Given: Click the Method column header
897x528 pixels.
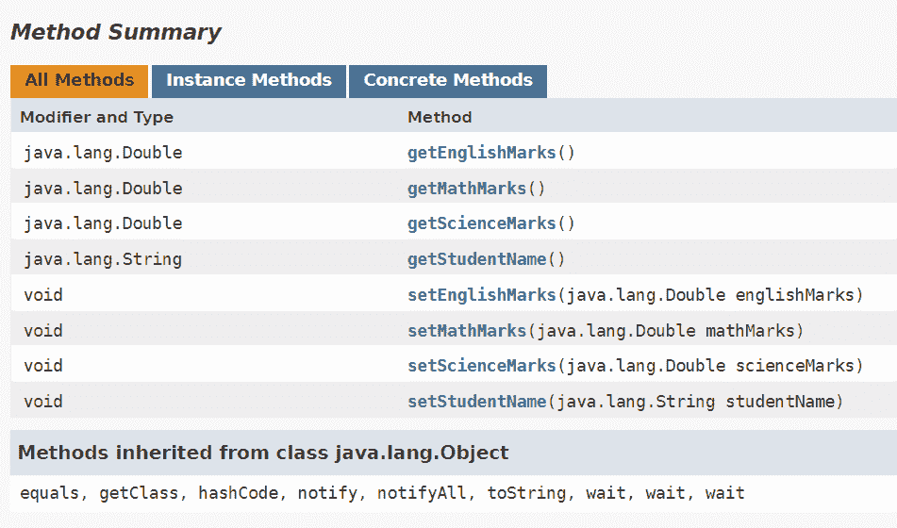Looking at the screenshot, I should [x=440, y=117].
